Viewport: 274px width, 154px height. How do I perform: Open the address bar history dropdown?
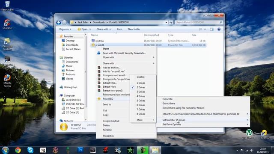(166, 22)
